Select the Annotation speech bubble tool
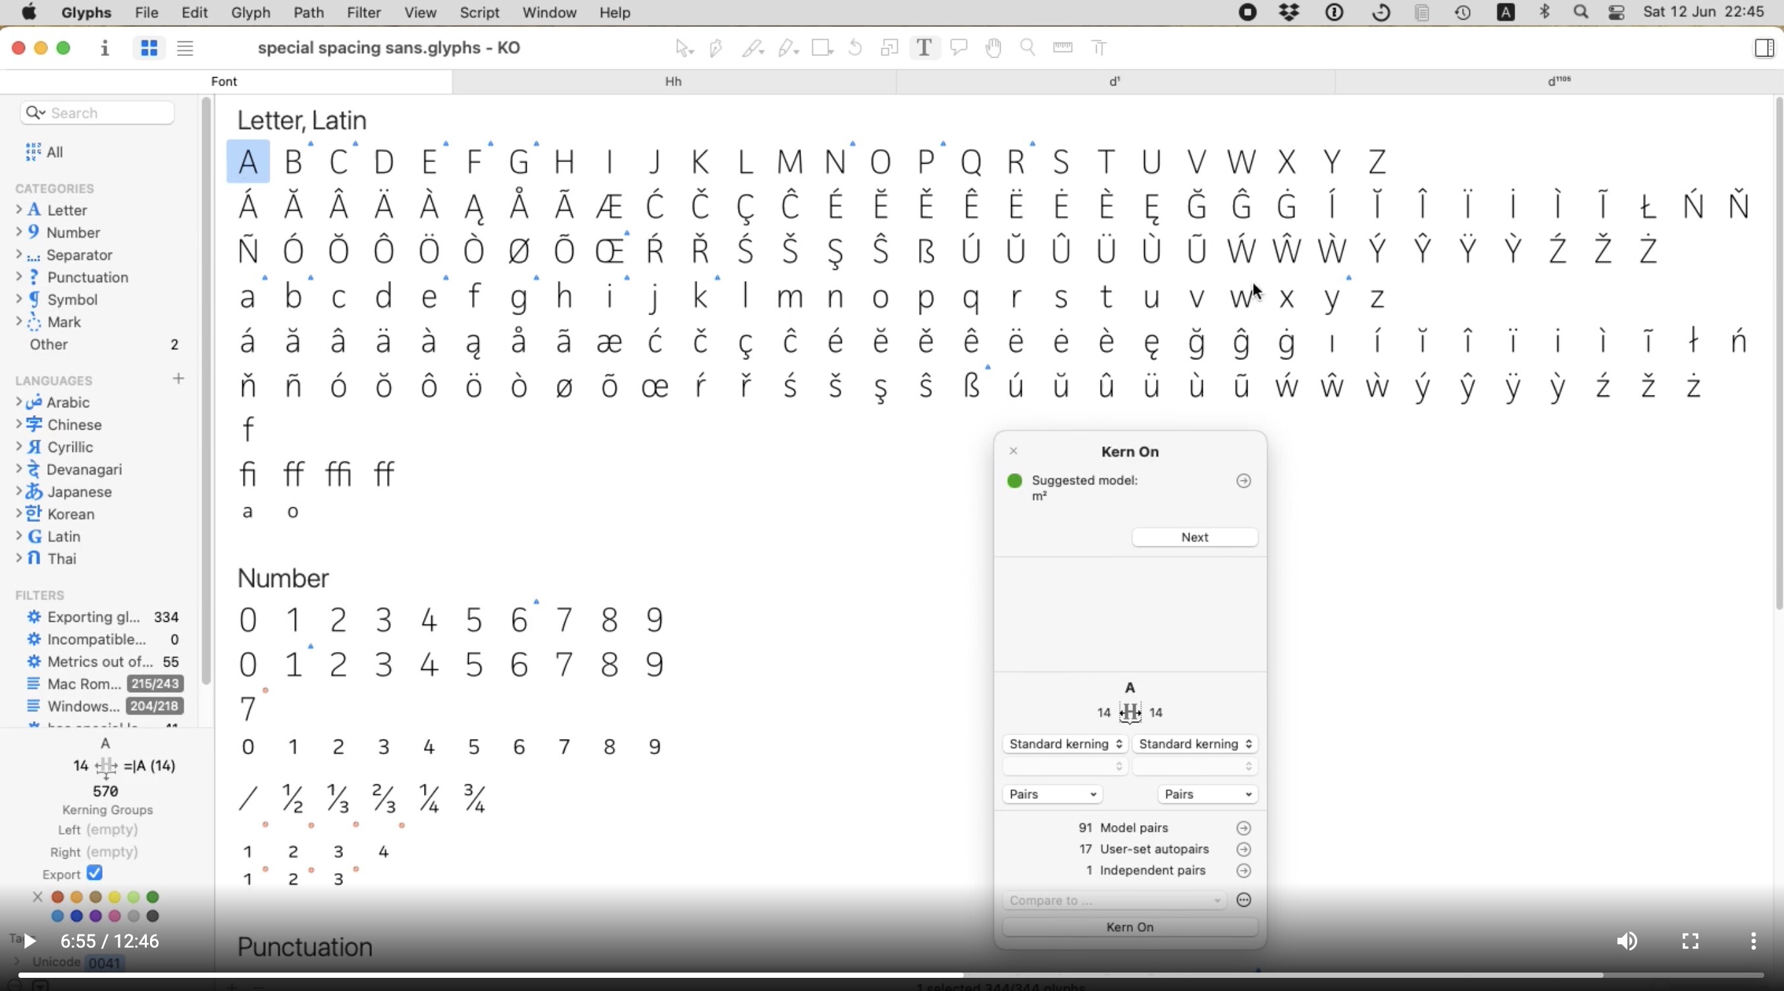 click(959, 48)
